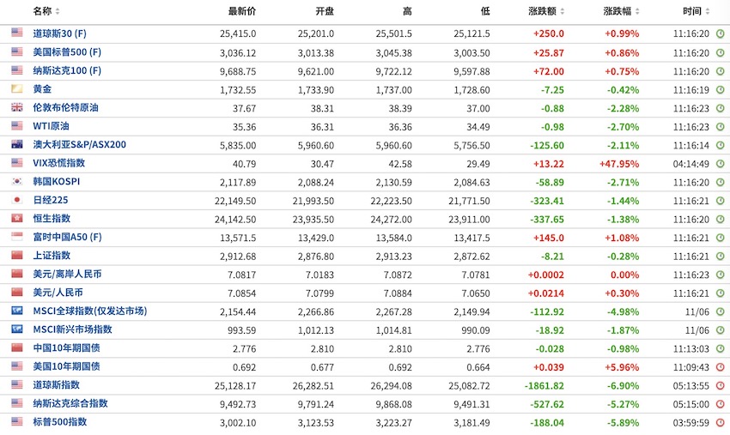
Task: Sort by 涨跌幅 column header
Action: (620, 11)
